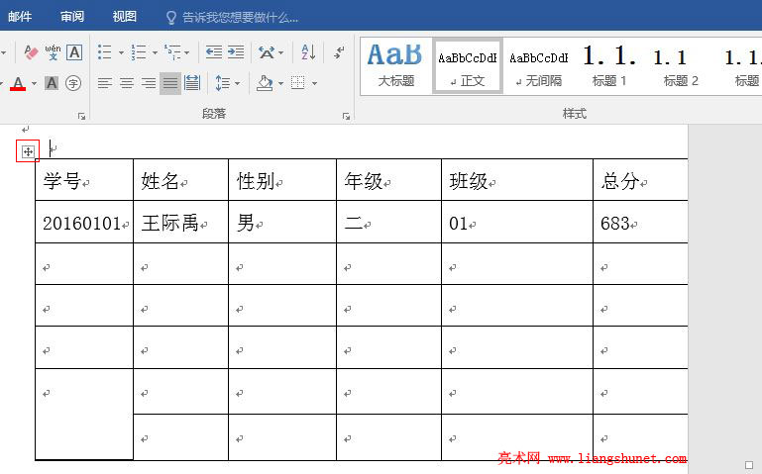Expand the numbering library dropdown
The width and height of the screenshot is (762, 474).
click(x=155, y=52)
